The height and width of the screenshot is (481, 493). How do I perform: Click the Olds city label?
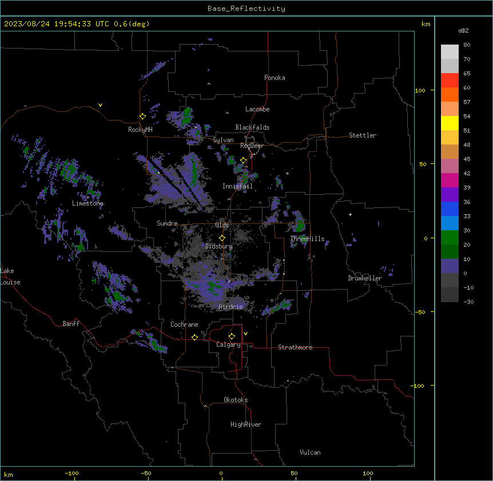(222, 225)
